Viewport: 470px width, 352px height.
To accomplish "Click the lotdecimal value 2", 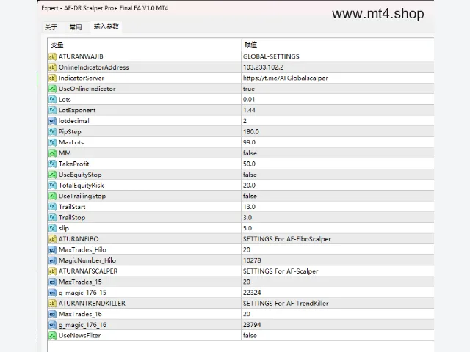I will click(245, 121).
